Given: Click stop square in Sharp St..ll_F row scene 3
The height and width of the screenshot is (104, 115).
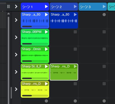Looking at the screenshot, I should pos(104,67).
